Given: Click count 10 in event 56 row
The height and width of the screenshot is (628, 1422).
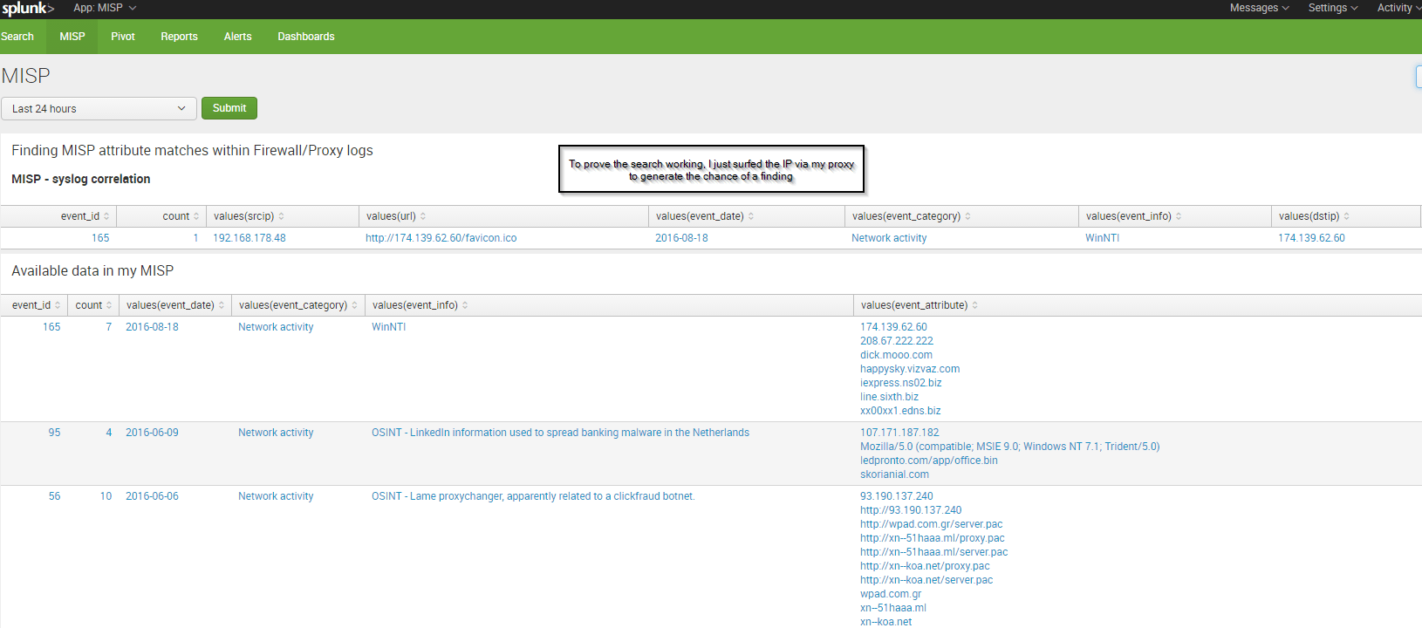Looking at the screenshot, I should tap(106, 496).
